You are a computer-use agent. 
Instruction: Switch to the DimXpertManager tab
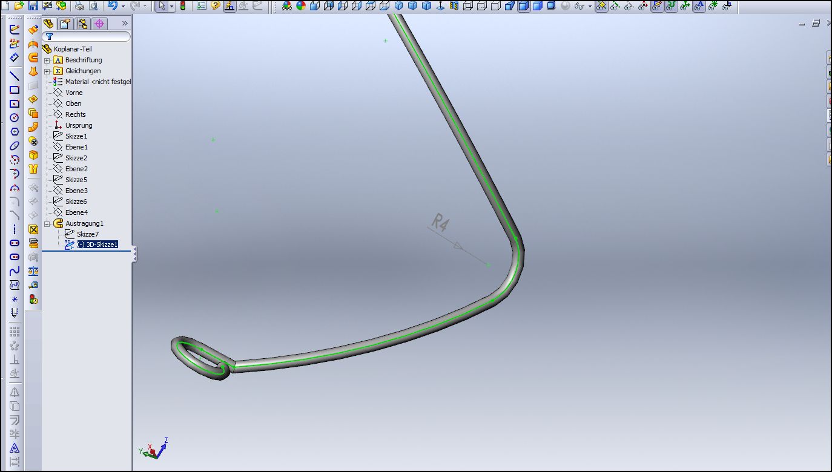(x=99, y=24)
